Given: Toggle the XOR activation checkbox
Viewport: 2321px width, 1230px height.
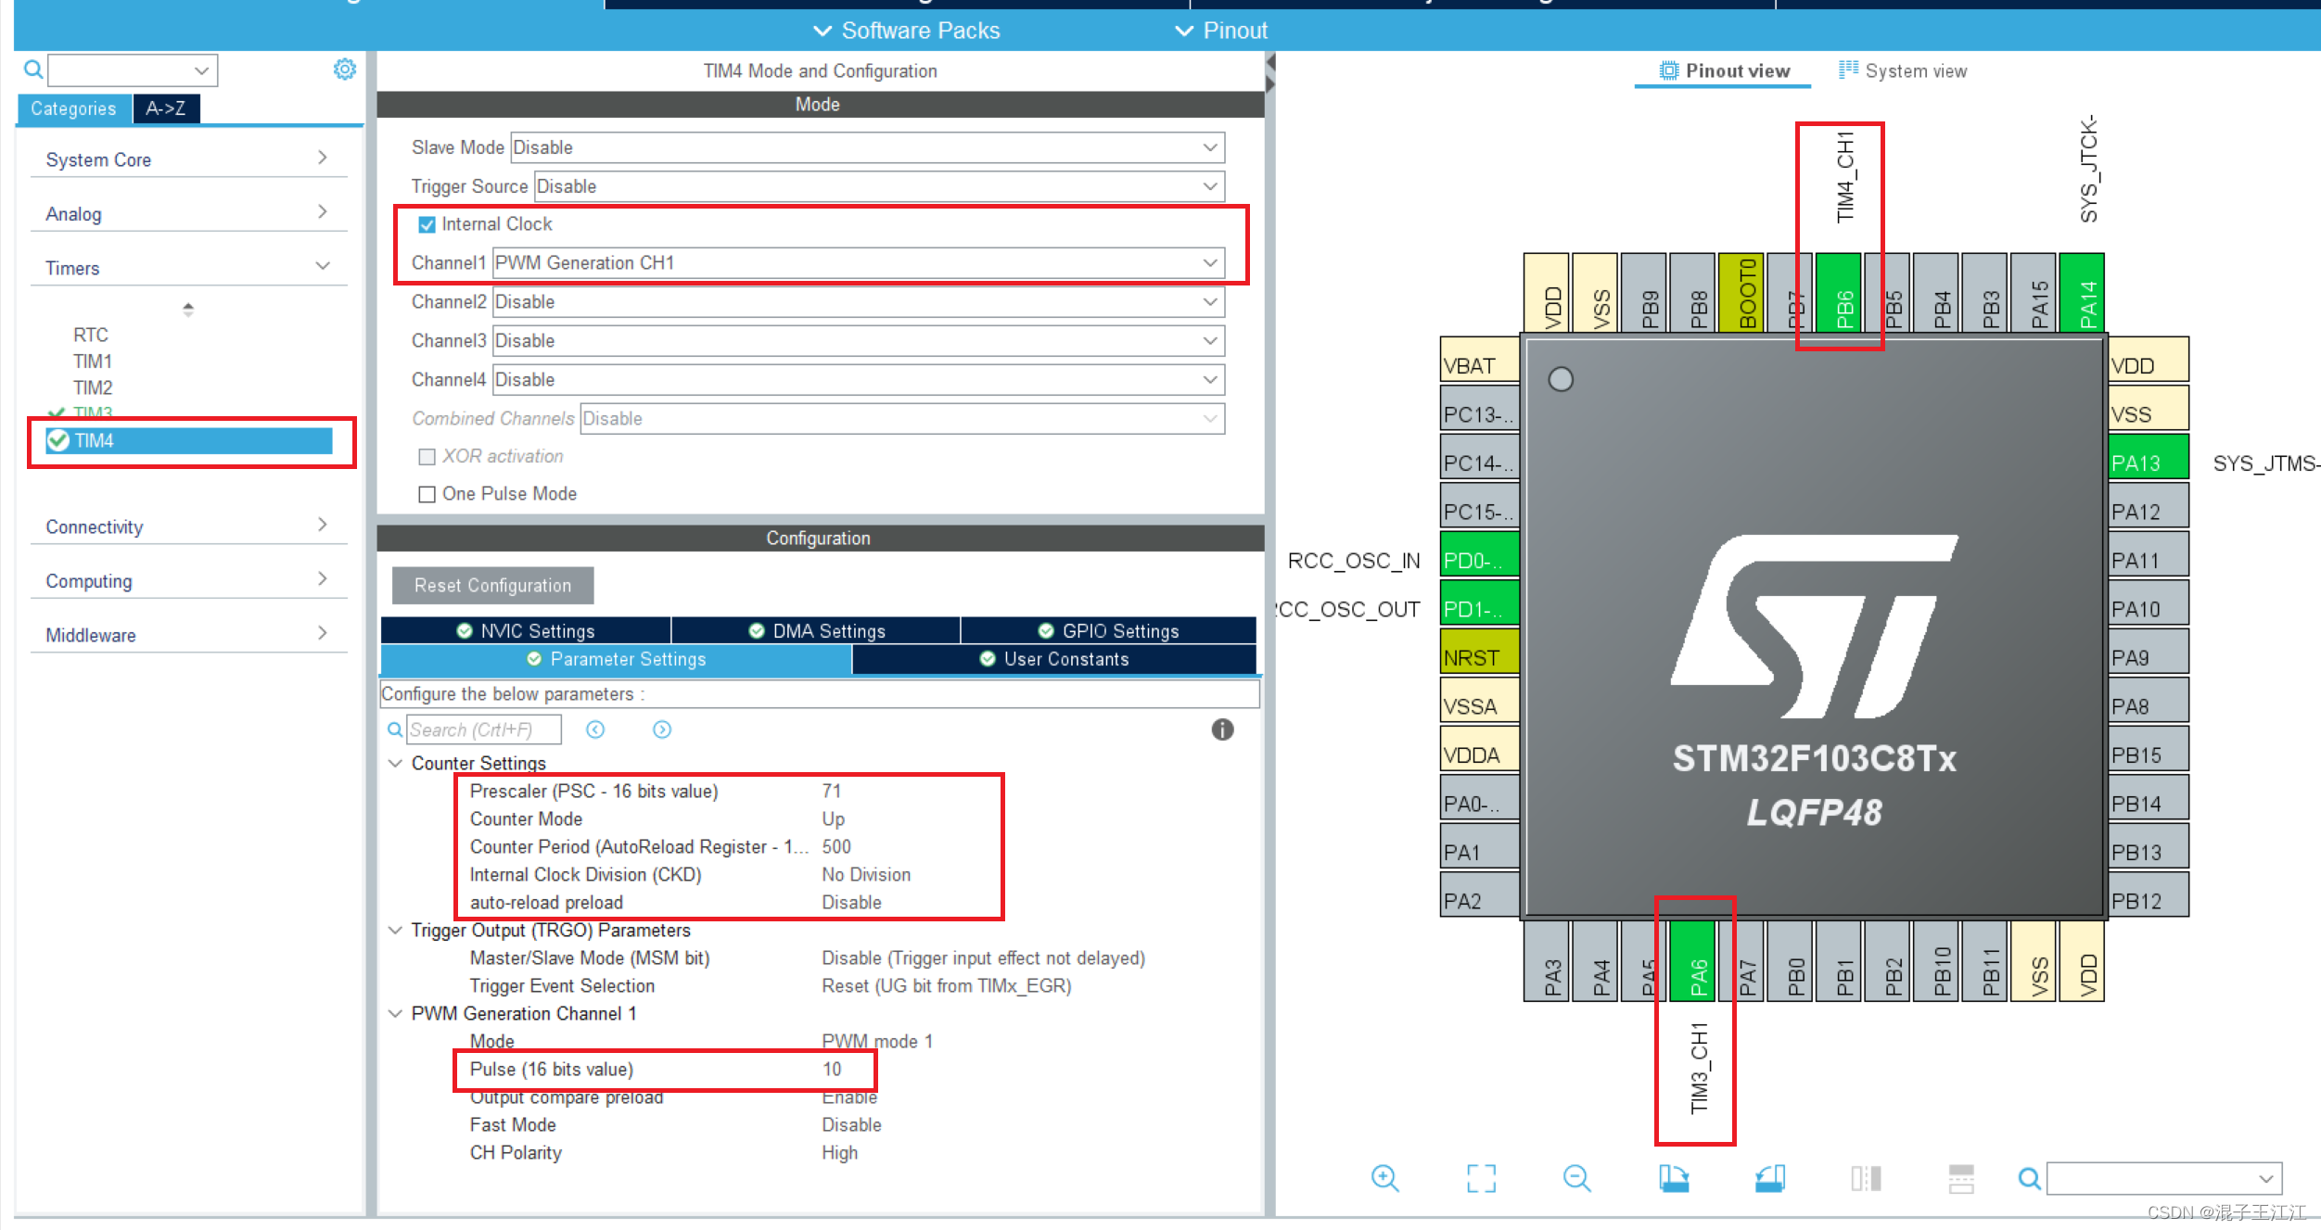Looking at the screenshot, I should tap(427, 456).
